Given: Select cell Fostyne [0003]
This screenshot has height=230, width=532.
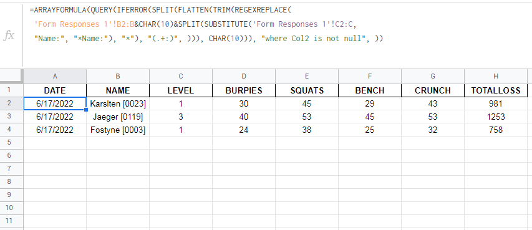Looking at the screenshot, I should 118,130.
